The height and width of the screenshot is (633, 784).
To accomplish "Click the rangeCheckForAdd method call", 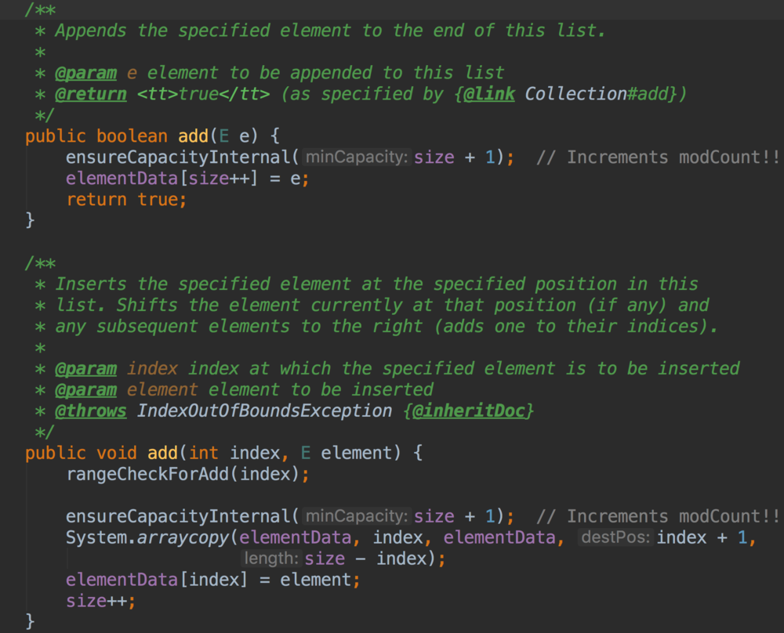I will pyautogui.click(x=152, y=474).
